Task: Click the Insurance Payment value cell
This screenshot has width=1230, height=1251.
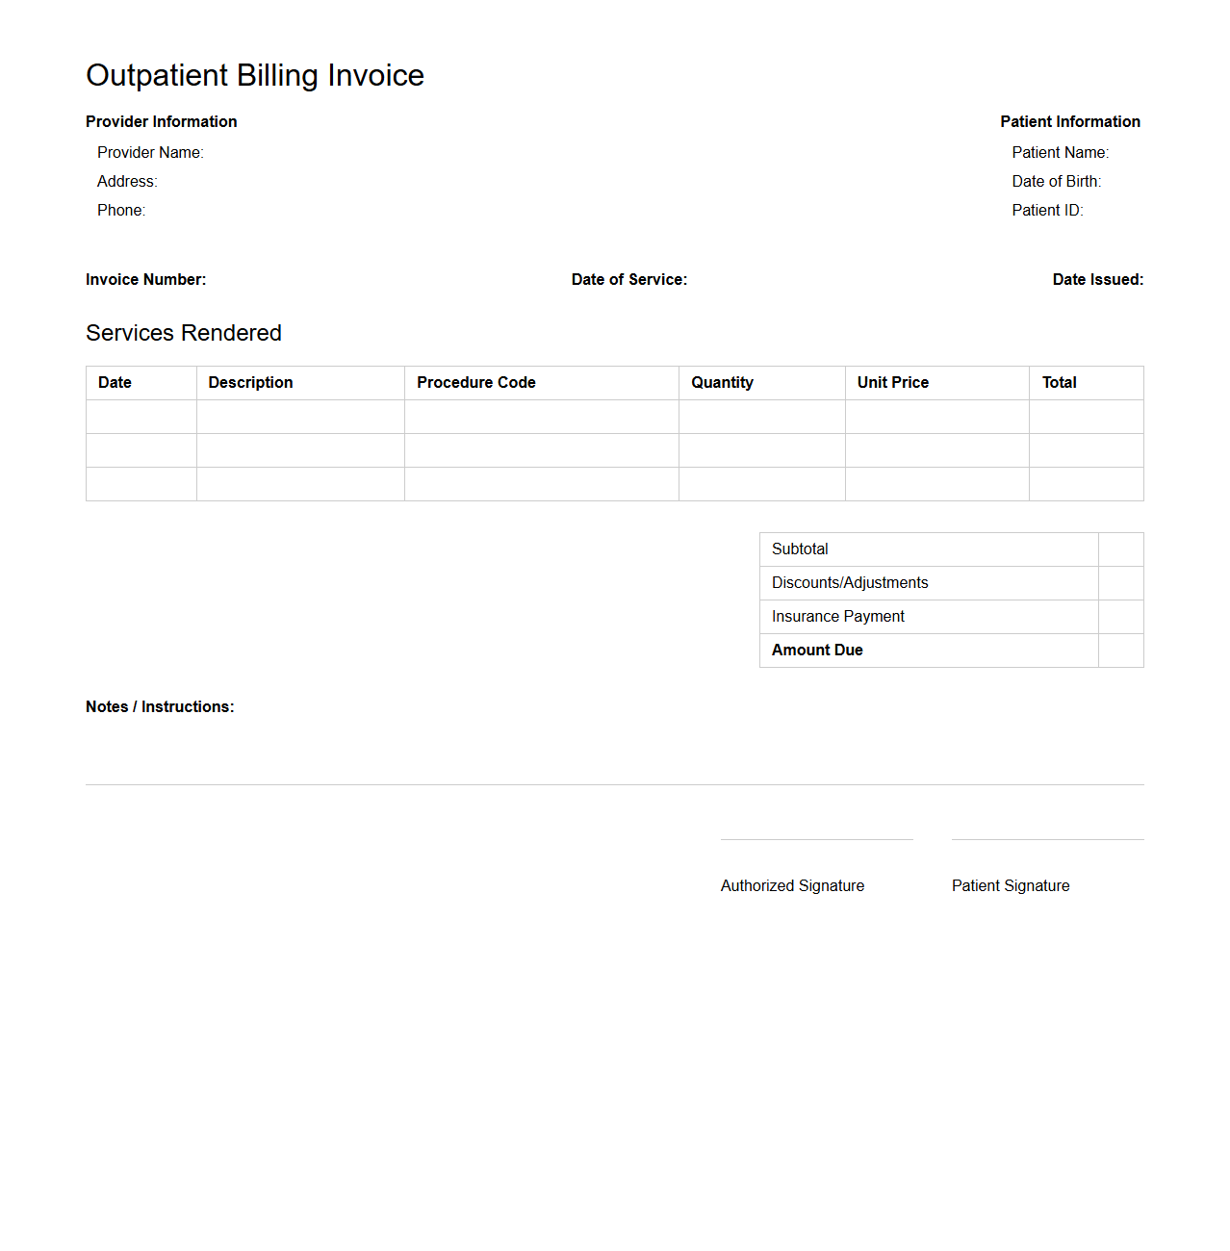Action: point(1120,617)
